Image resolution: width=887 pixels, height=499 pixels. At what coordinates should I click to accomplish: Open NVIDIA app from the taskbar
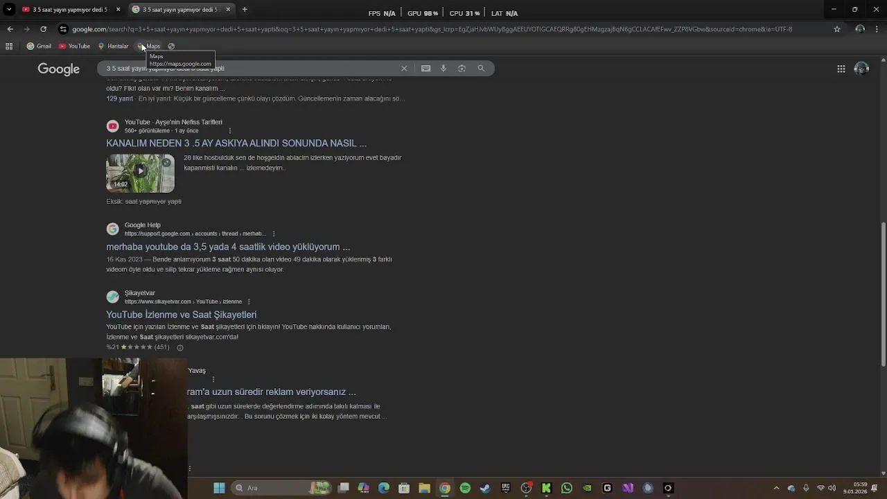coord(587,488)
